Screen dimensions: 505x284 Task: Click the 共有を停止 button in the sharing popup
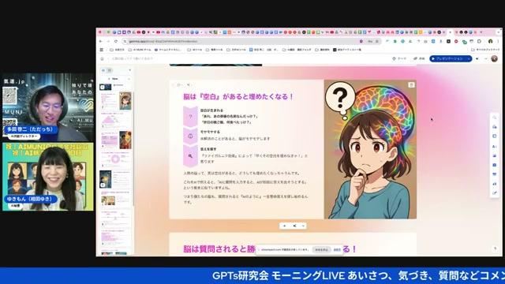coord(321,250)
